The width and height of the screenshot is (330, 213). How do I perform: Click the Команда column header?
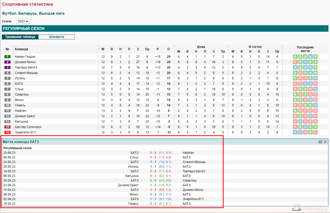point(21,49)
